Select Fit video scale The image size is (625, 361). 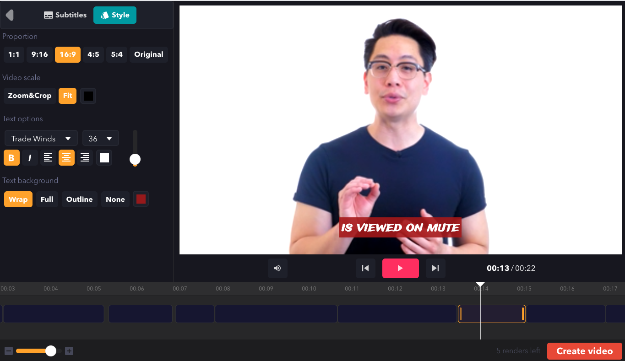[68, 96]
